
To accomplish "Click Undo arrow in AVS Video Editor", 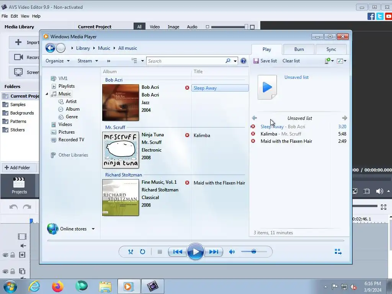I will 13,207.
